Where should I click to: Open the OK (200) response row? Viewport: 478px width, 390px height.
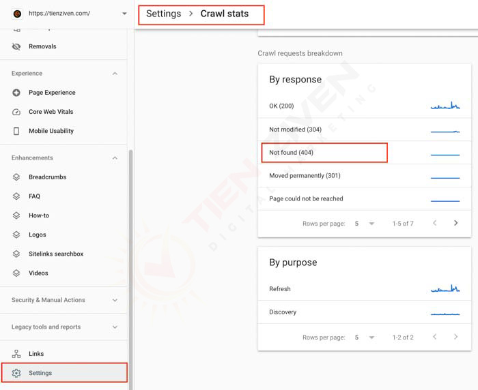364,106
